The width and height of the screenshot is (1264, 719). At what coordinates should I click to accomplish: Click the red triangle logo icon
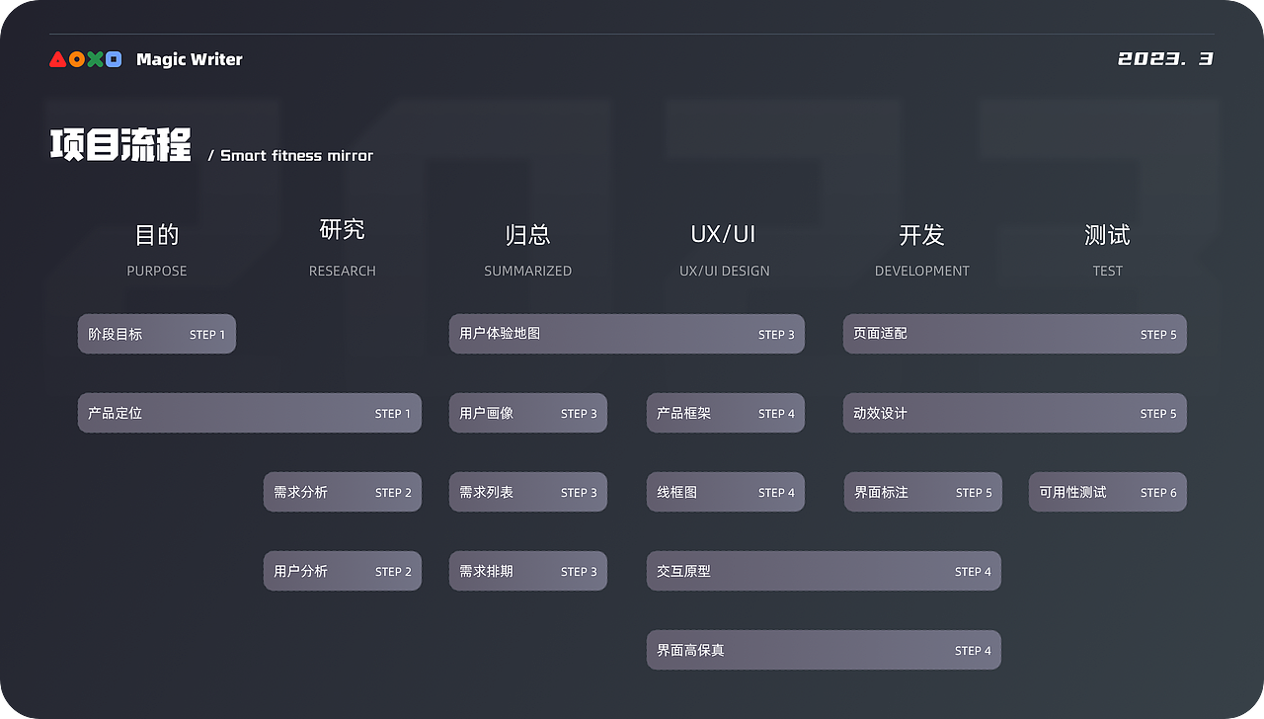point(57,59)
